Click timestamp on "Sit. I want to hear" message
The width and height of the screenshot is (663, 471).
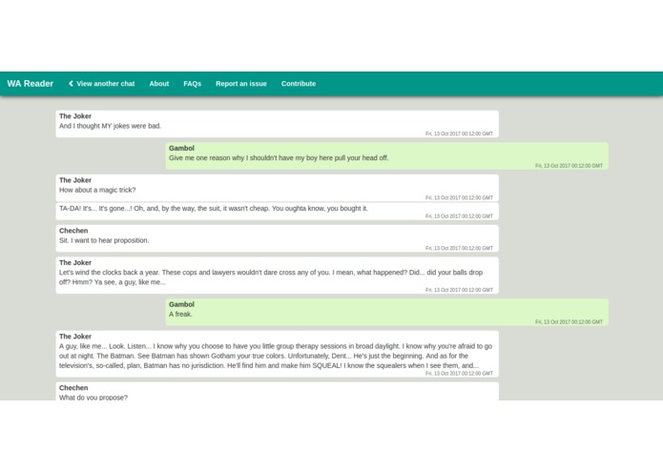459,248
